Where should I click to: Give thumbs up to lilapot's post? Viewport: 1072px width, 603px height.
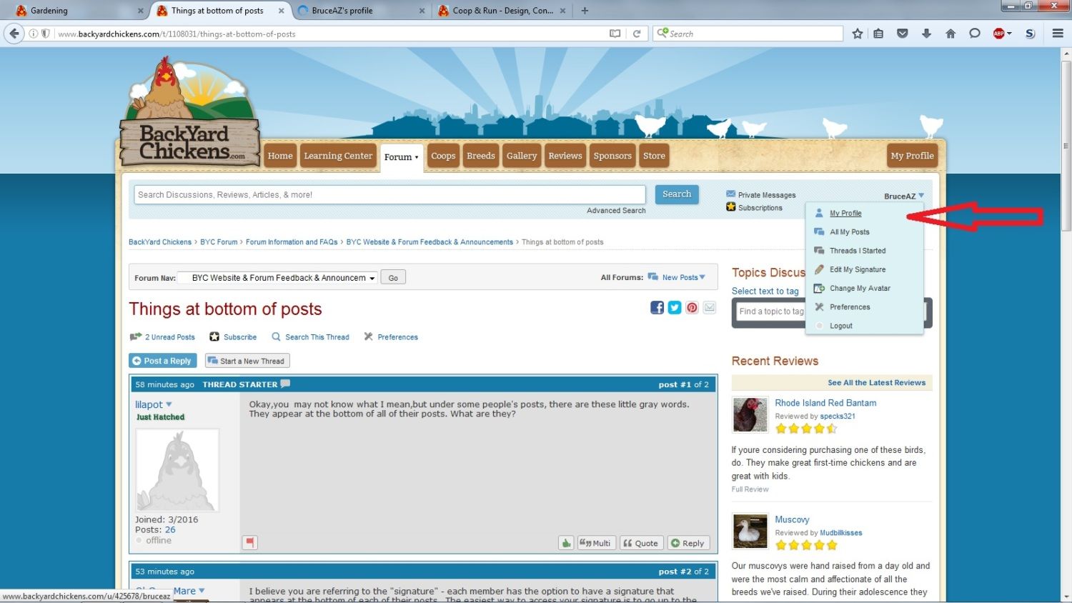click(566, 543)
